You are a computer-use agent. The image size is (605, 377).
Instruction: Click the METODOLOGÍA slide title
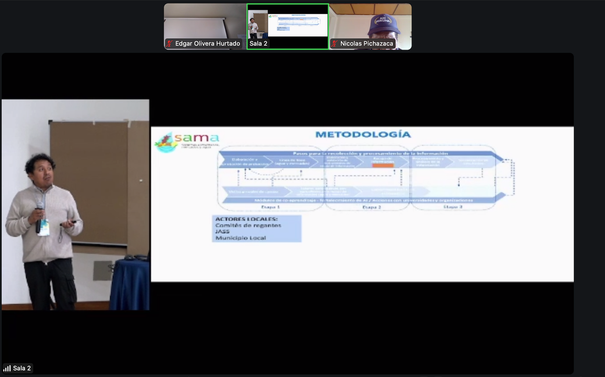tap(363, 134)
